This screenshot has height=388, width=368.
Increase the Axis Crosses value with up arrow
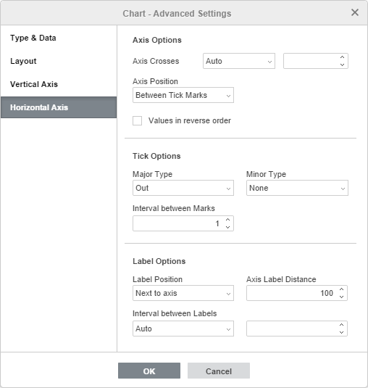tap(342, 57)
